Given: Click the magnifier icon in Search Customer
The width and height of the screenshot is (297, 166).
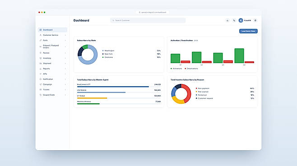Looking at the screenshot, I should (113, 20).
